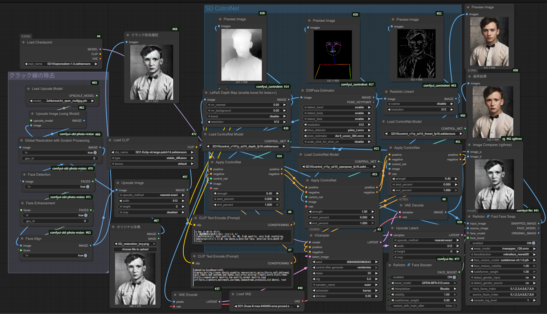Viewport: 547px width, 314px height.
Task: Toggle hr switch in Global Restoration node
Action: [95, 153]
